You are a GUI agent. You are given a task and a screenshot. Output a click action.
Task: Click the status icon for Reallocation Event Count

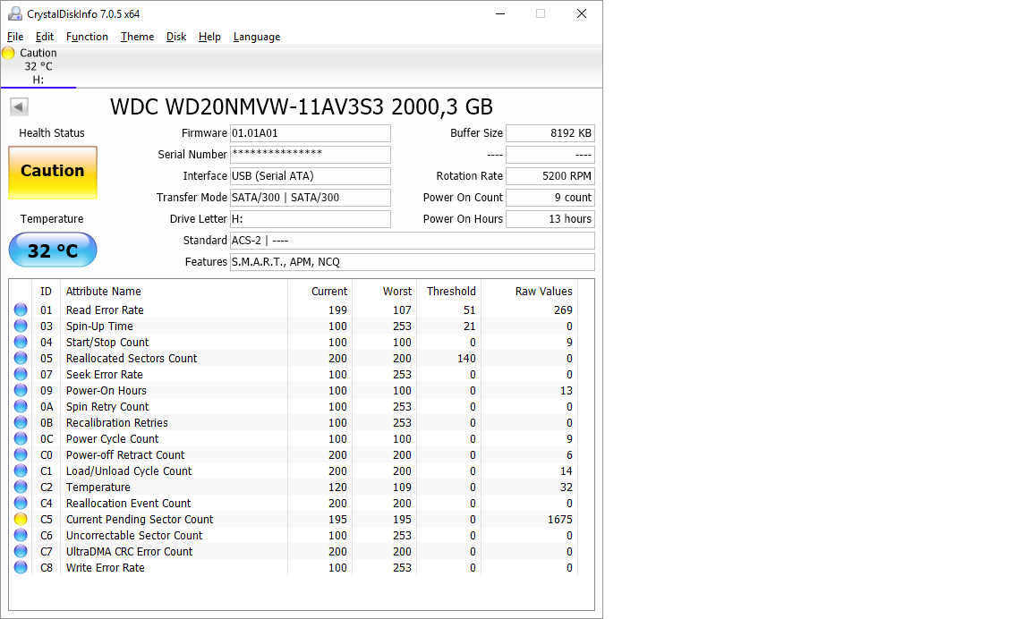coord(21,503)
